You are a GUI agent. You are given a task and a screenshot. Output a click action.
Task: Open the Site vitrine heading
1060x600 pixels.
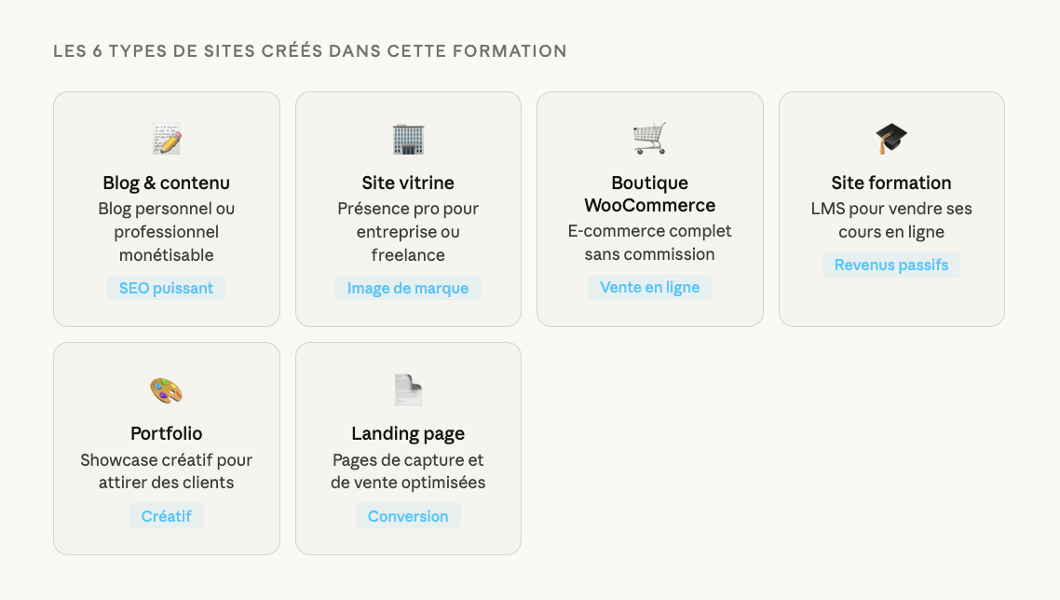408,184
